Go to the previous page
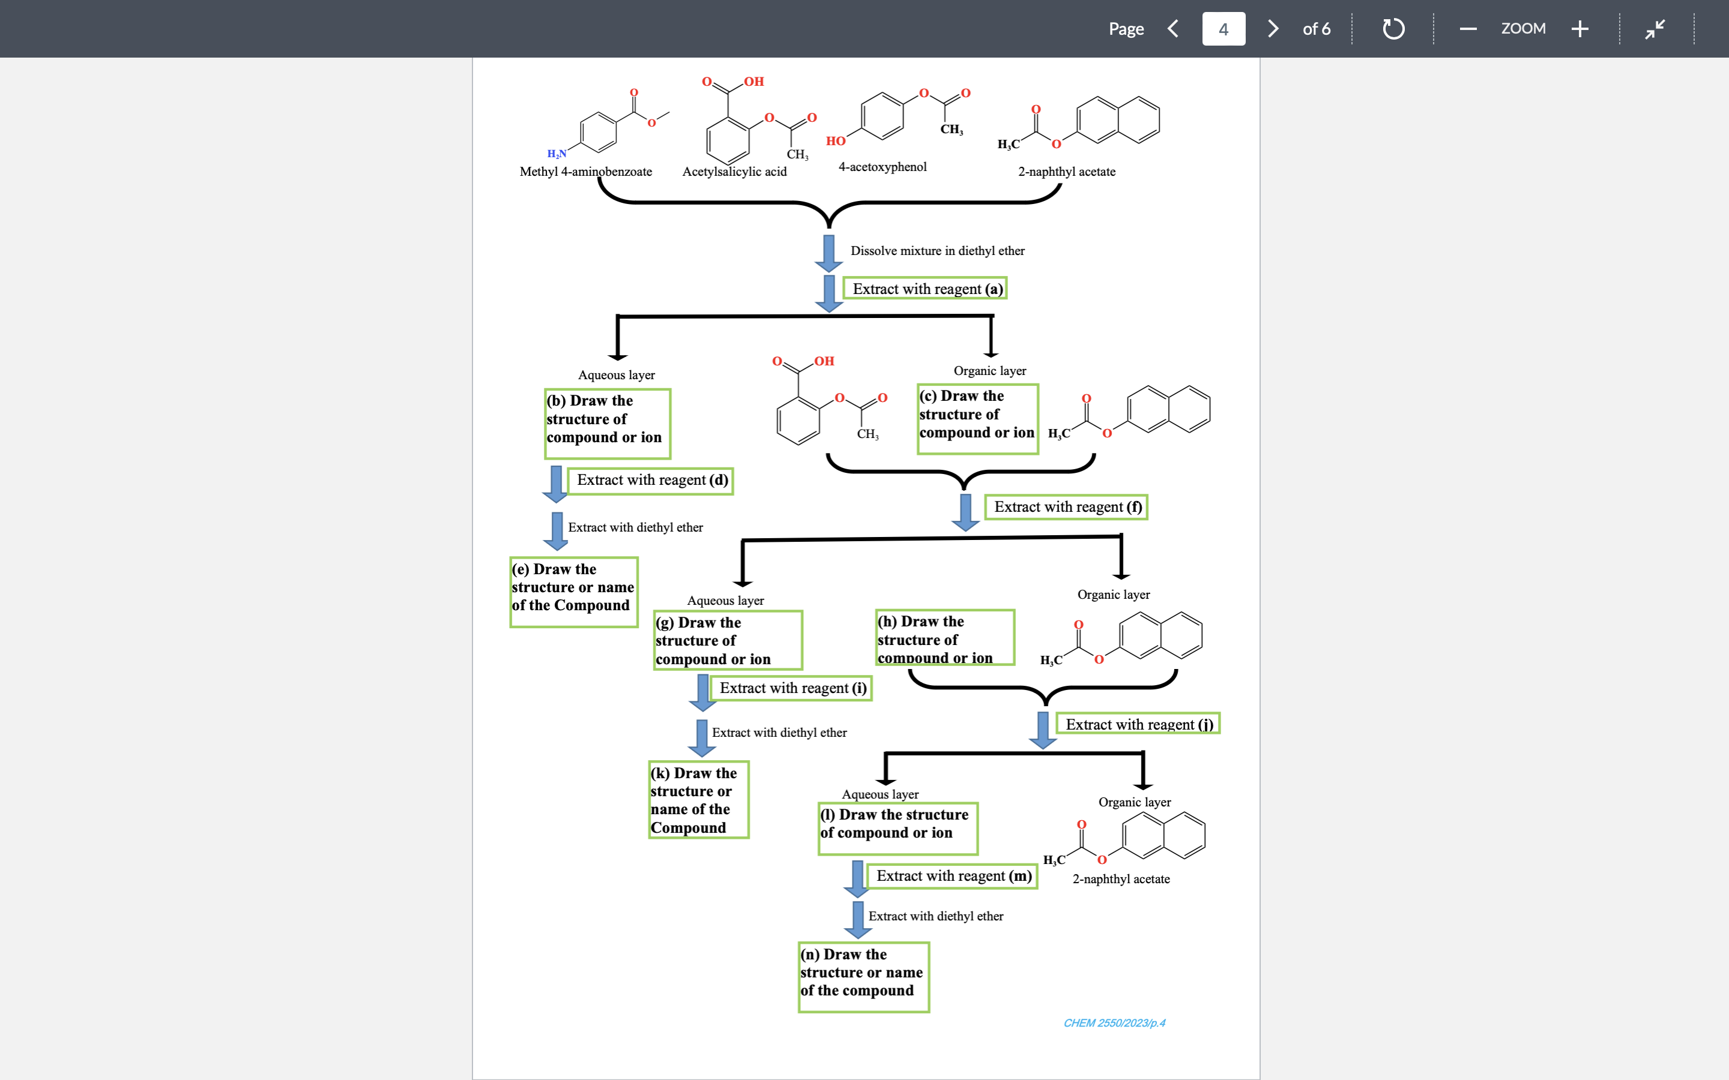This screenshot has height=1080, width=1729. pyautogui.click(x=1172, y=29)
